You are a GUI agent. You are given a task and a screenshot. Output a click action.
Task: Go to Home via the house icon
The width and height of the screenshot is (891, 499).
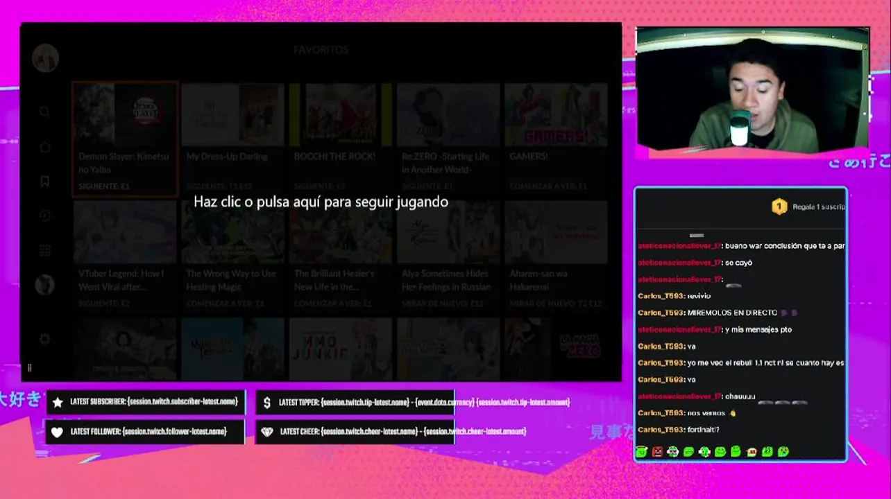tap(44, 147)
